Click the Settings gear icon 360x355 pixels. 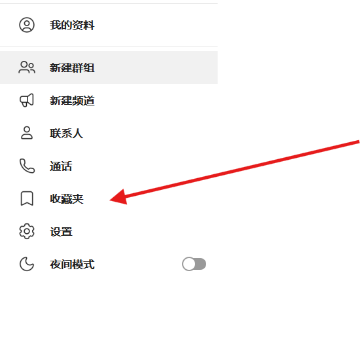click(27, 231)
